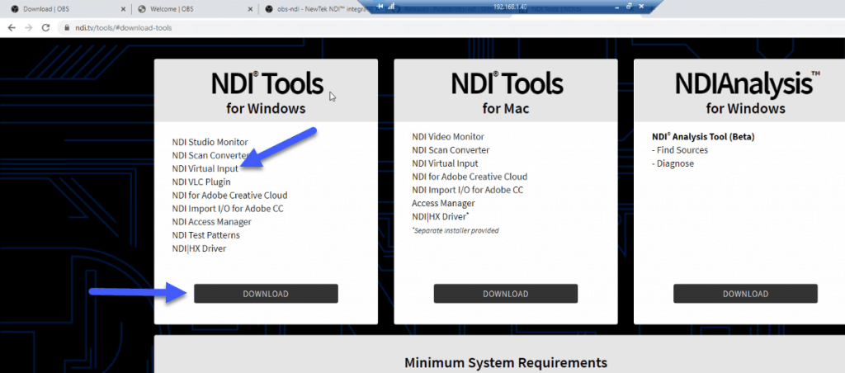Click the NDIAnalysis for Windows heading
The width and height of the screenshot is (845, 373).
746,92
